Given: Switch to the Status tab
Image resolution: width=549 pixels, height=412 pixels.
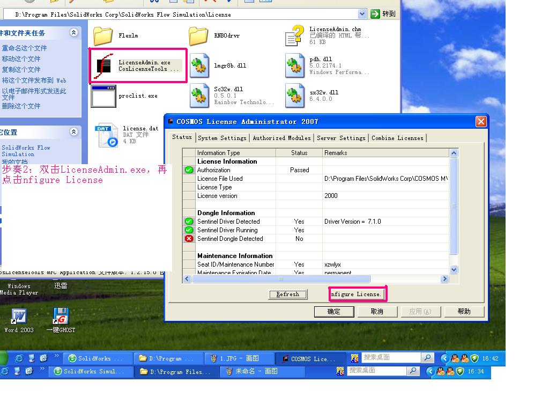Looking at the screenshot, I should coord(182,137).
